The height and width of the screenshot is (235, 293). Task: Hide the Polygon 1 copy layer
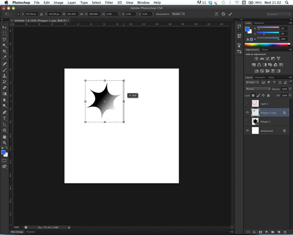247,113
